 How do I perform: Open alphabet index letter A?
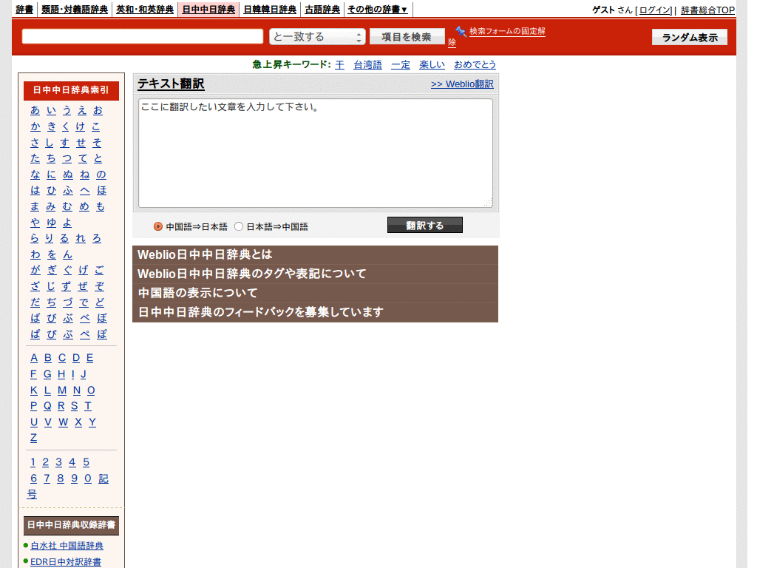34,358
